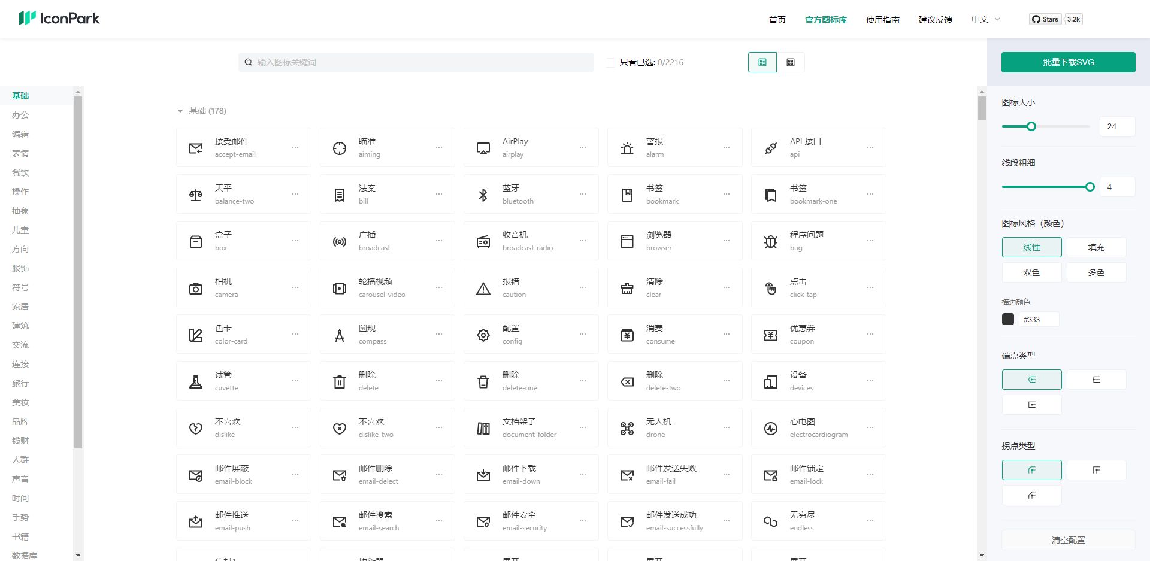This screenshot has width=1150, height=561.
Task: Open the 建议反馈 nav item
Action: 936,20
